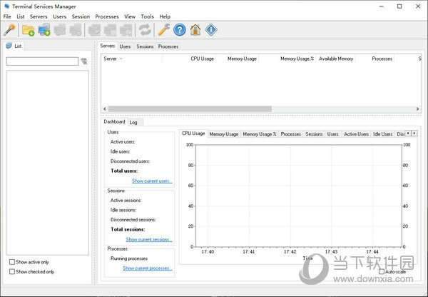Switch to the Processes tab
Viewport: 428px width, 297px height.
(168, 46)
